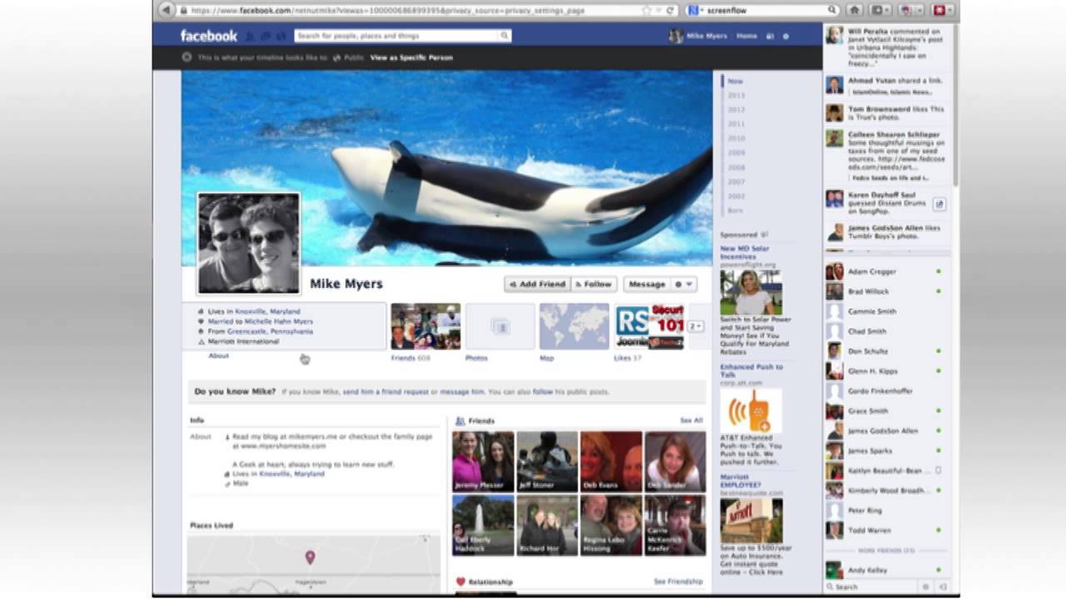Image resolution: width=1066 pixels, height=599 pixels.
Task: Open the About tab under the cover photo
Action: click(x=218, y=356)
